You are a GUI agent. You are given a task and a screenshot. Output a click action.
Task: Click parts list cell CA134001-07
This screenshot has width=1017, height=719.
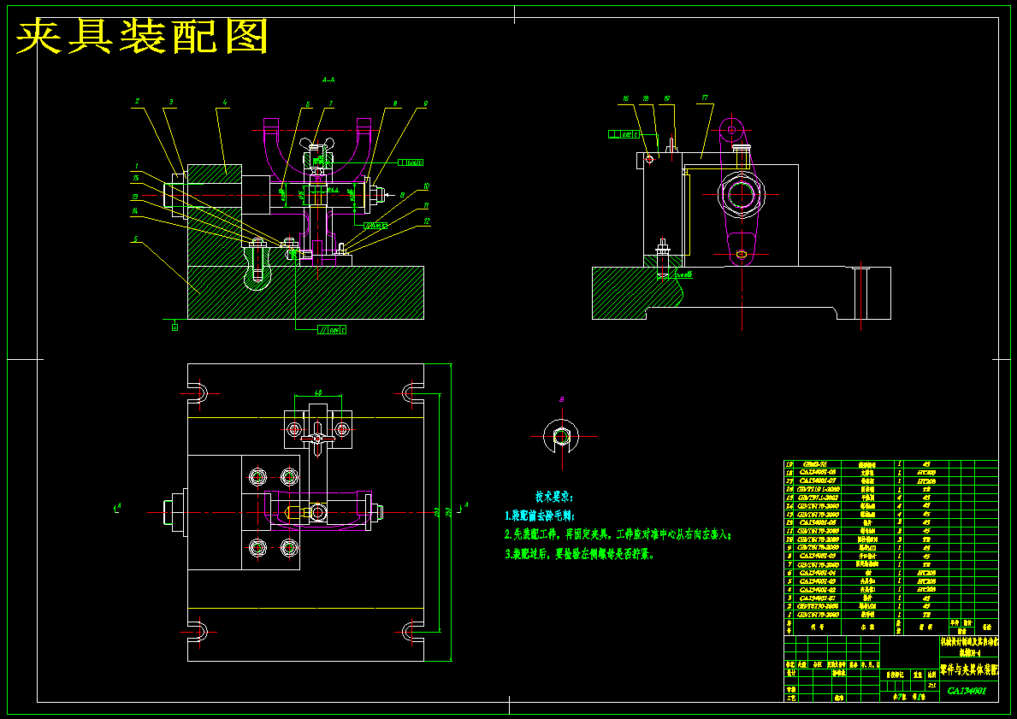click(x=817, y=481)
